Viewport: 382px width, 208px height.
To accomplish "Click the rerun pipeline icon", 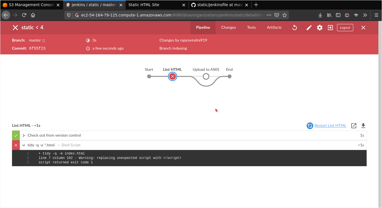I will (295, 28).
